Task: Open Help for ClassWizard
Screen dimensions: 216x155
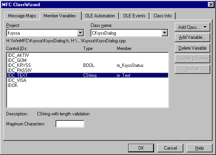Action: 199,148
